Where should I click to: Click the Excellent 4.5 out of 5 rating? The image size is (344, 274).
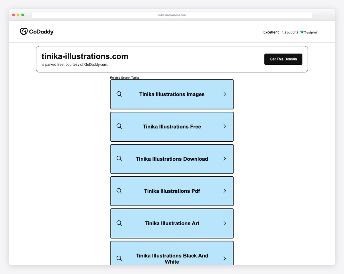pos(279,32)
